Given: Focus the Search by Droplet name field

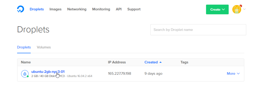Looking at the screenshot, I should click(198, 30).
